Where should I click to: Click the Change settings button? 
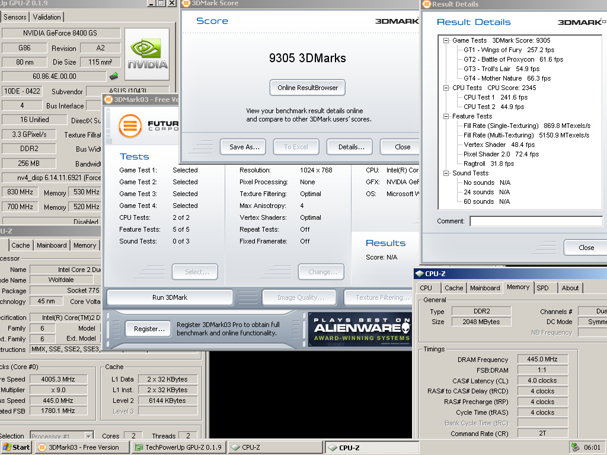coord(321,272)
